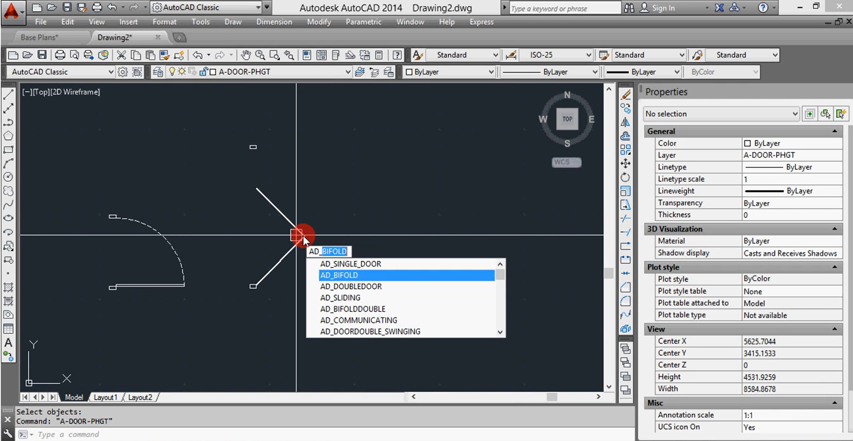
Task: Click the Rotate modify tool
Action: (625, 177)
